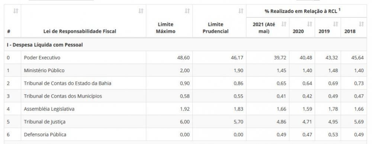The height and width of the screenshot is (144, 372).
Task: Sort the 2020 column with its arrows icon
Action: coord(310,24)
